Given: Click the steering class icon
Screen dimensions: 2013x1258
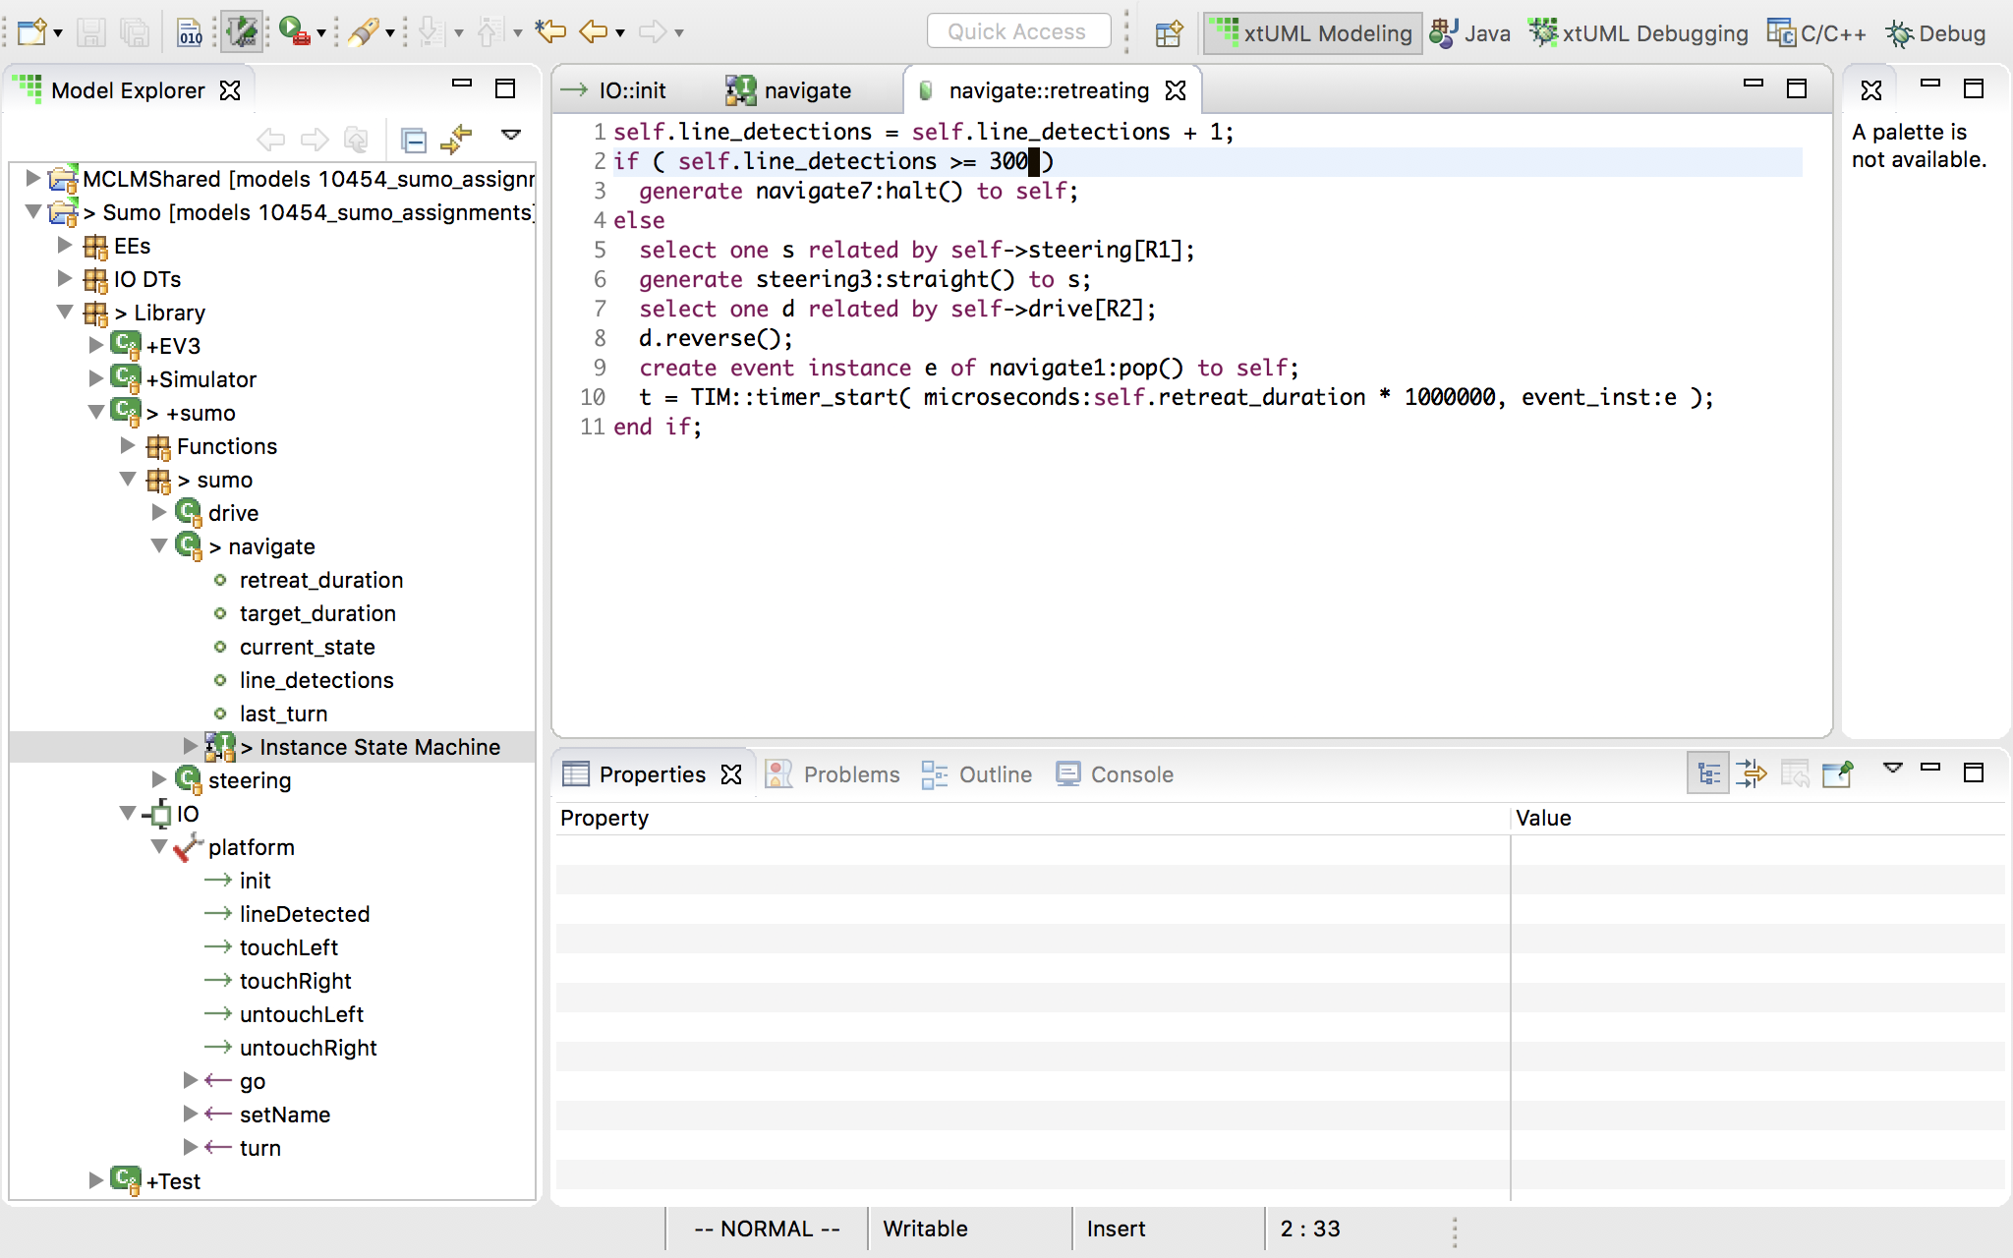Looking at the screenshot, I should [189, 779].
